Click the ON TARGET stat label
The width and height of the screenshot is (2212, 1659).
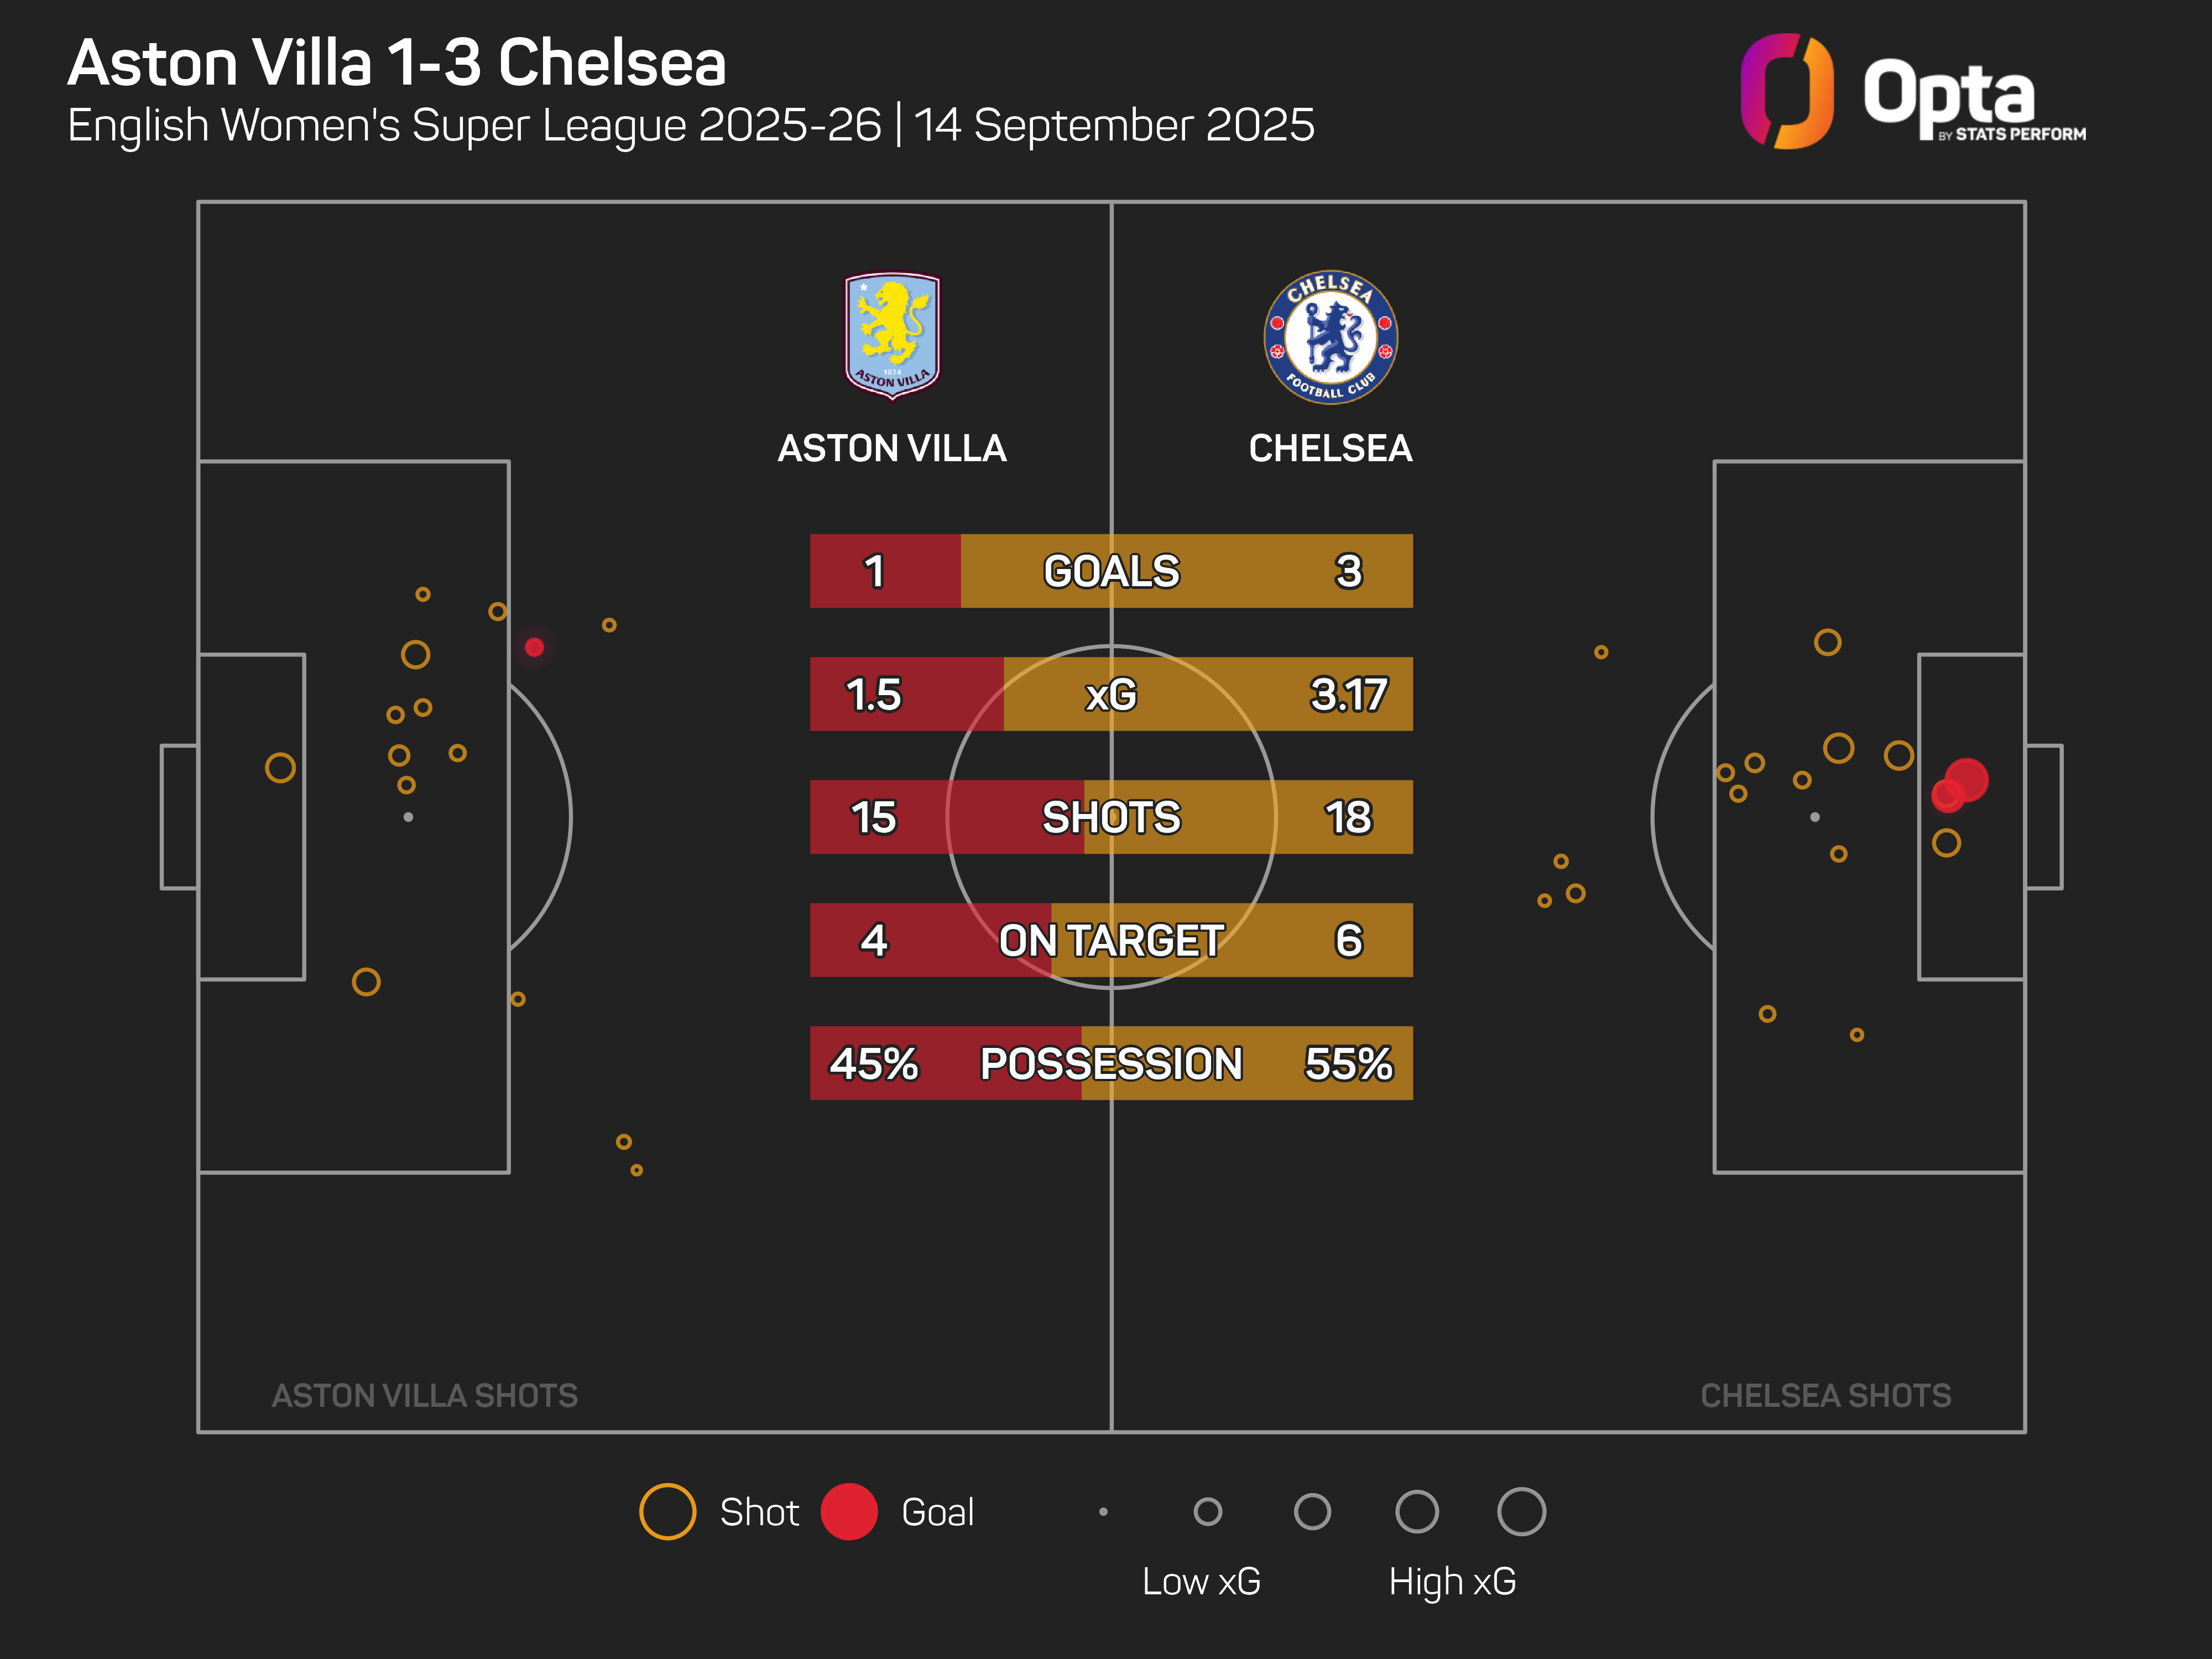(x=1111, y=940)
